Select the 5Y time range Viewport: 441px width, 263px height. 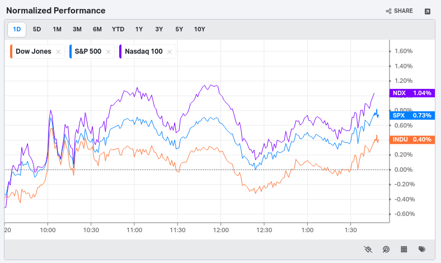tap(179, 29)
